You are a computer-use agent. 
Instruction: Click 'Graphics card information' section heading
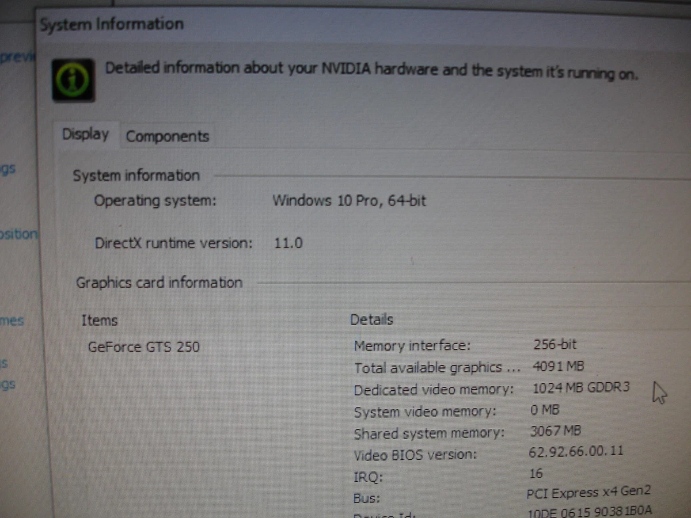pos(160,283)
